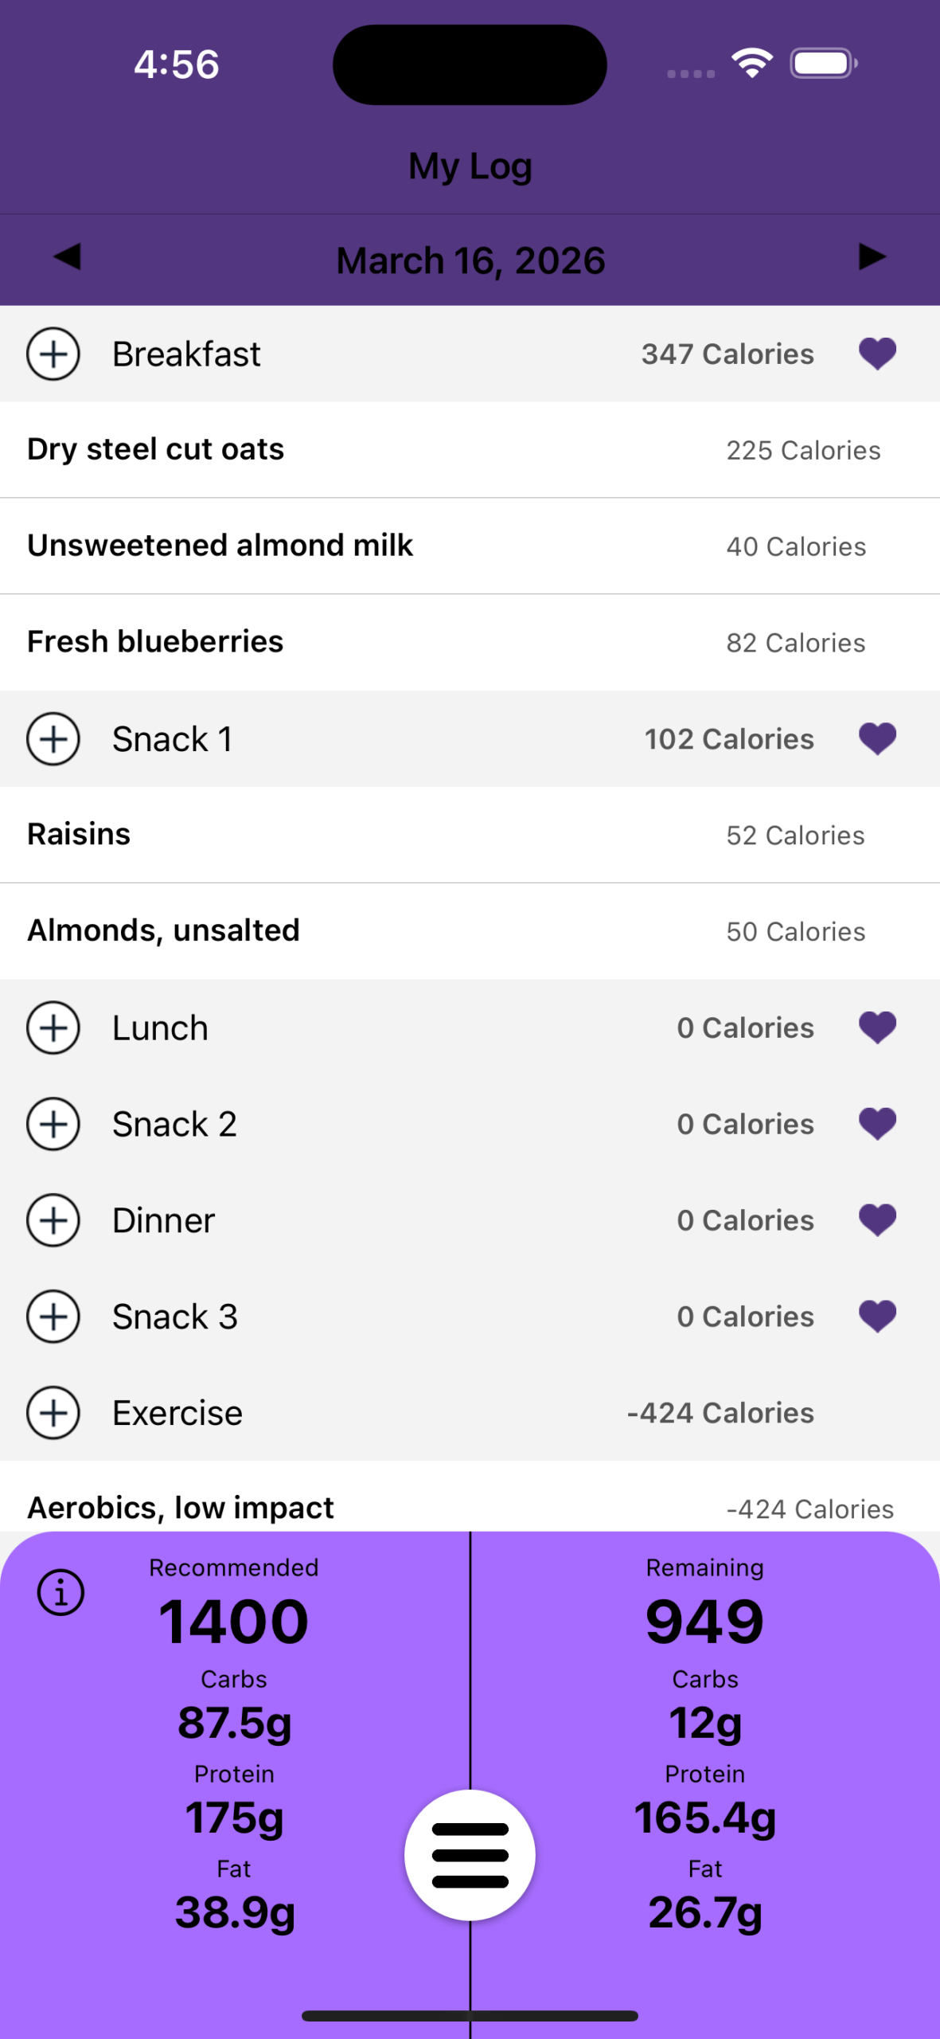This screenshot has height=2039, width=940.
Task: Toggle the Lunch favorite heart
Action: click(x=877, y=1027)
